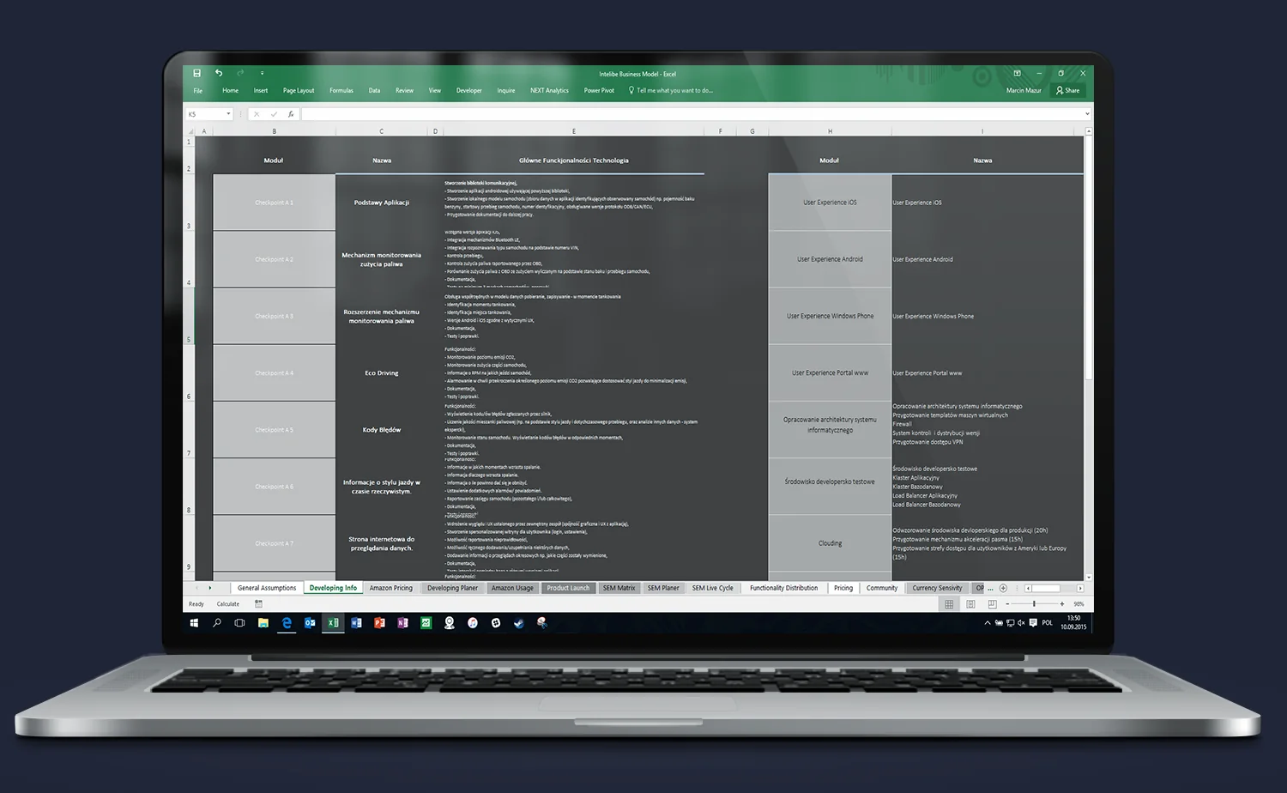The height and width of the screenshot is (793, 1287).
Task: Click the Clouding cell
Action: point(830,543)
